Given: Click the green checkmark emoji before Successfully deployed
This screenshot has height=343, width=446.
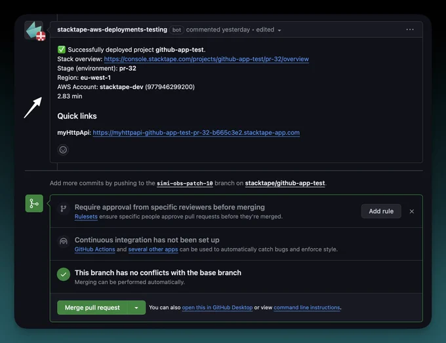Looking at the screenshot, I should [62, 50].
